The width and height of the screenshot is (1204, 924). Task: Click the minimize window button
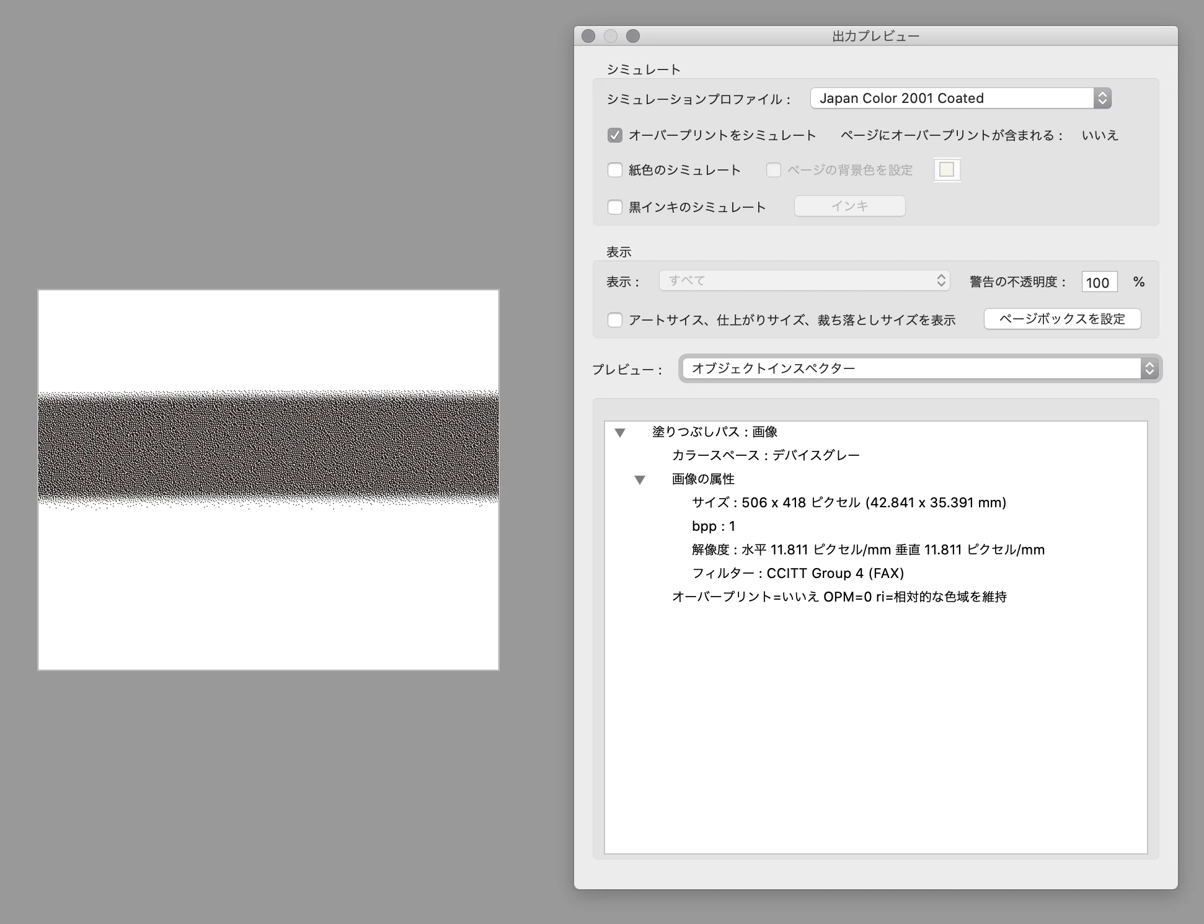click(611, 36)
